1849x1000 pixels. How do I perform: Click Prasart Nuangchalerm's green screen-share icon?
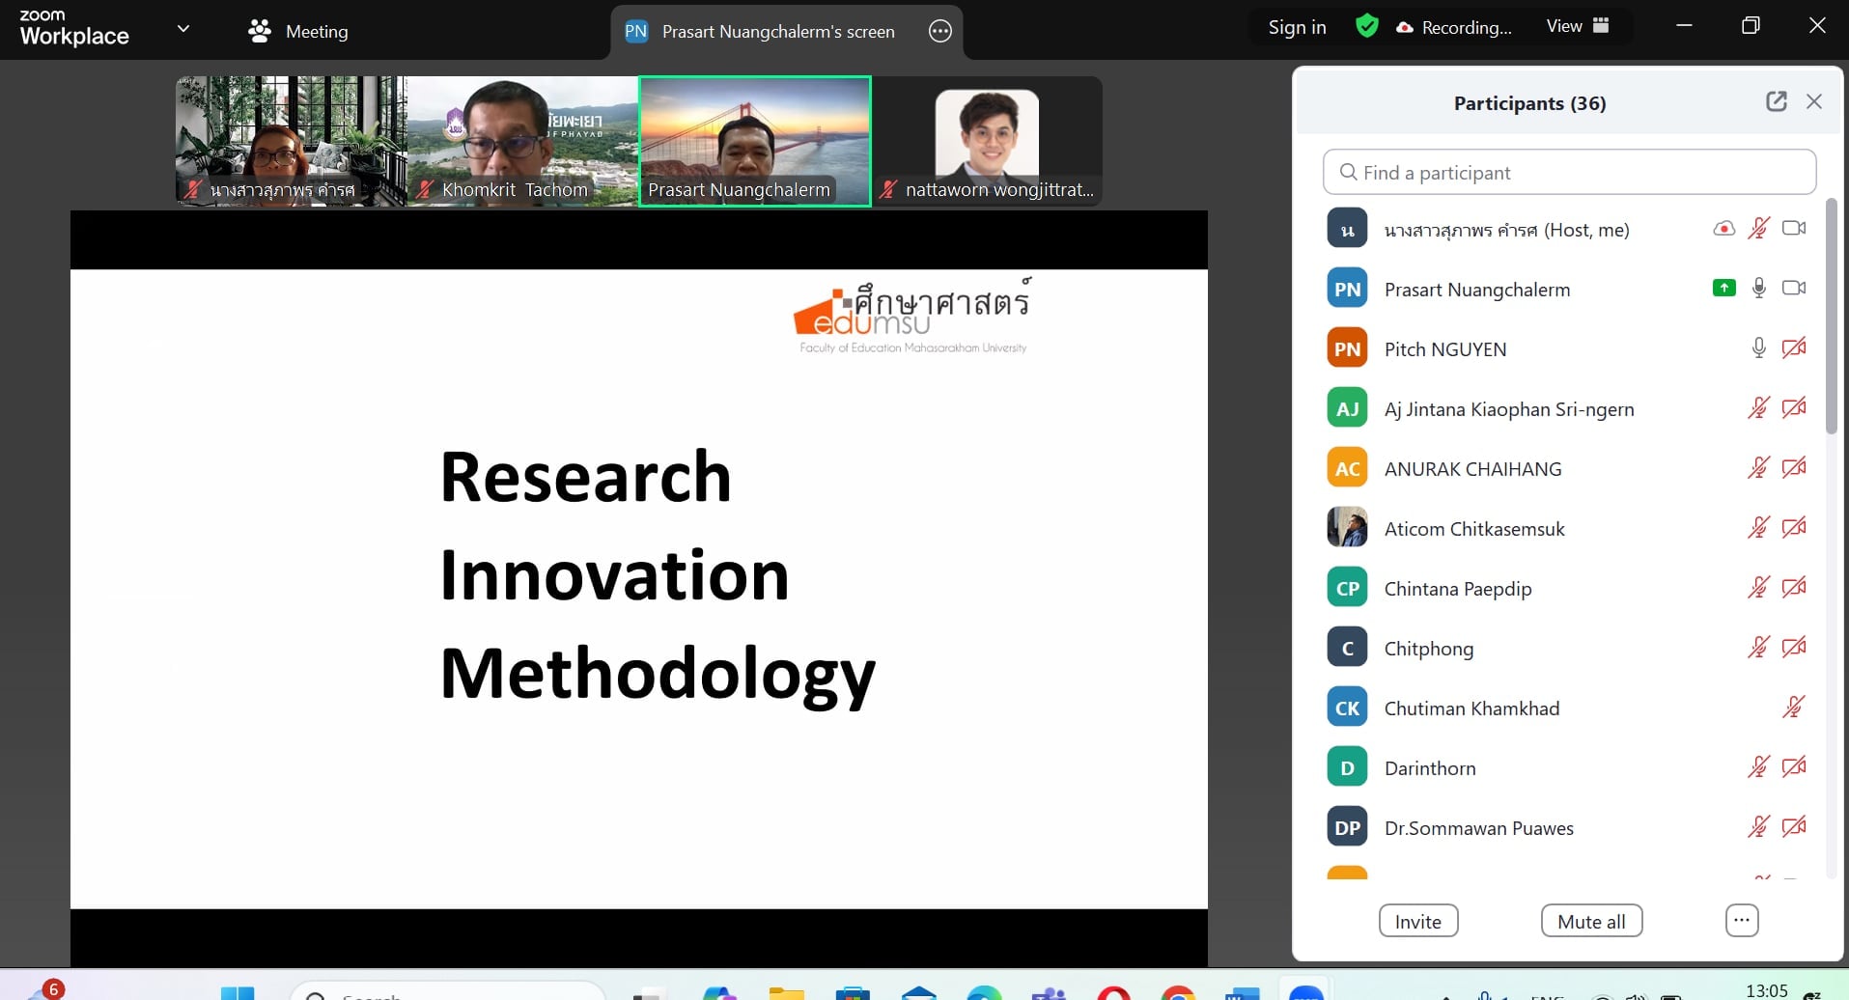click(1723, 289)
